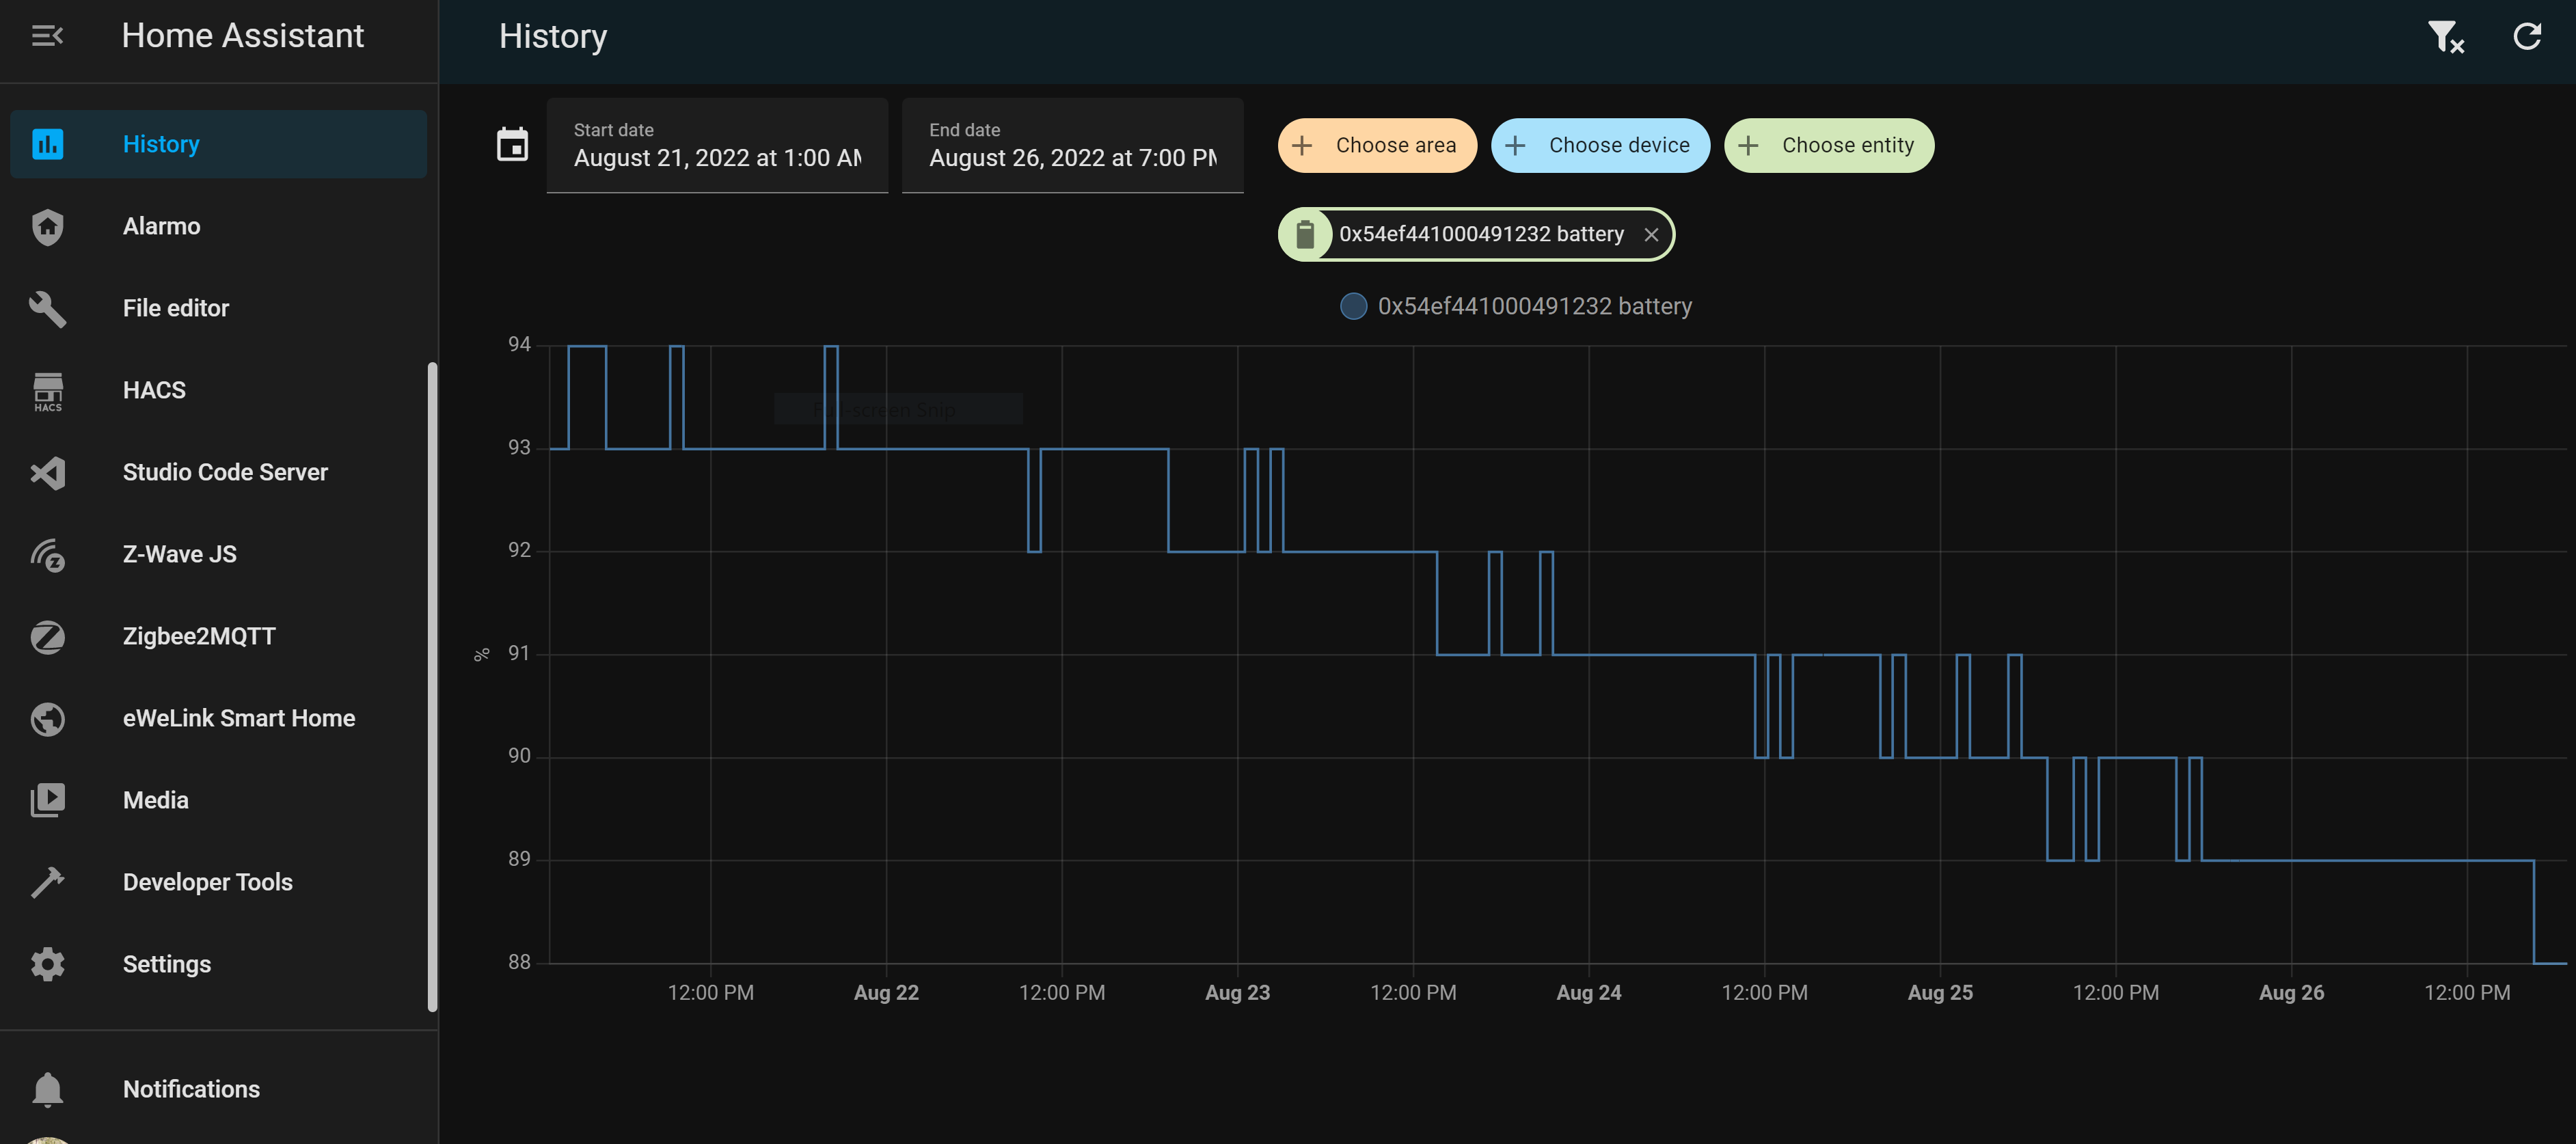Screen dimensions: 2576x1144
Task: Select the File editor sidebar icon
Action: 48,308
